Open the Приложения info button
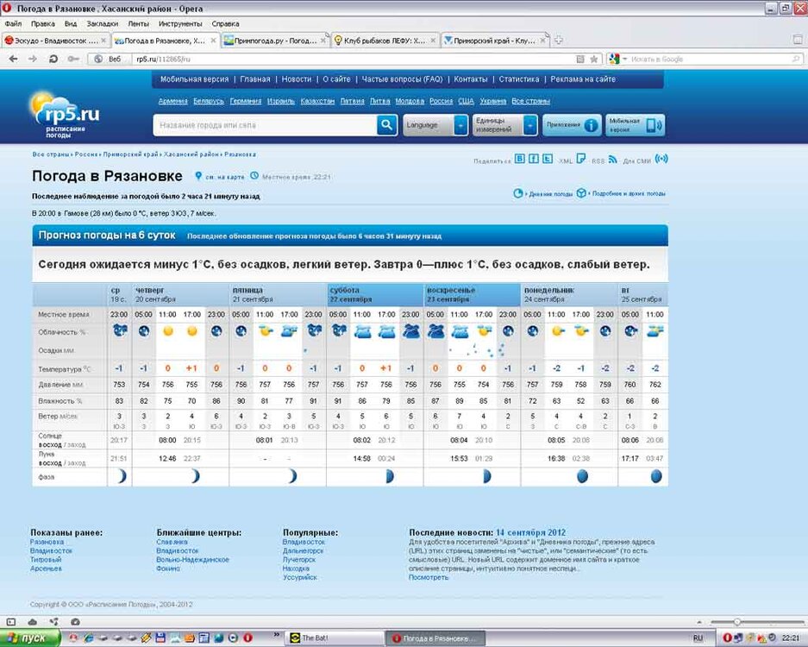Screen dimensions: 808x647 coord(572,125)
